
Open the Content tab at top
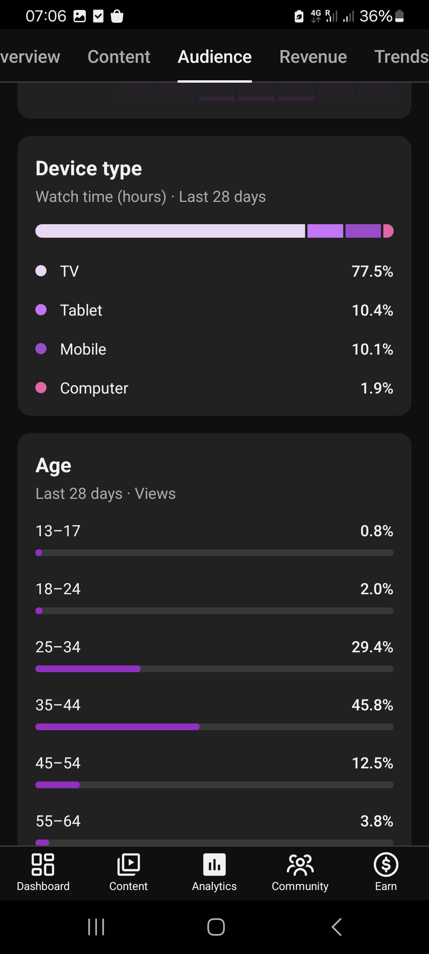pos(119,57)
